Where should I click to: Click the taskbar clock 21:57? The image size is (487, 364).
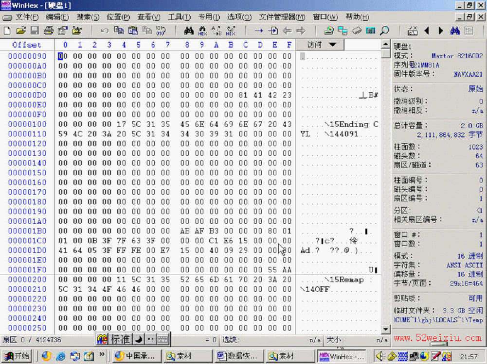[x=469, y=357]
